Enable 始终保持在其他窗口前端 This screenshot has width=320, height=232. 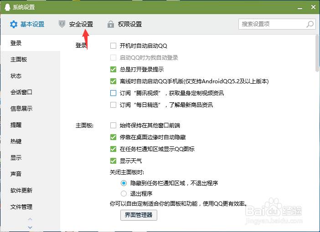[x=113, y=125]
